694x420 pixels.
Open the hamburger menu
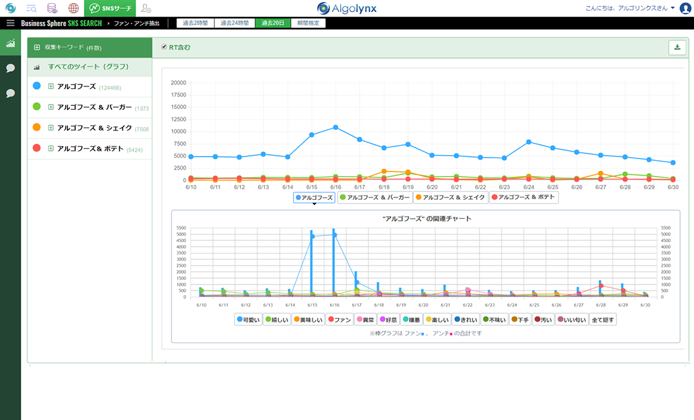(10, 23)
